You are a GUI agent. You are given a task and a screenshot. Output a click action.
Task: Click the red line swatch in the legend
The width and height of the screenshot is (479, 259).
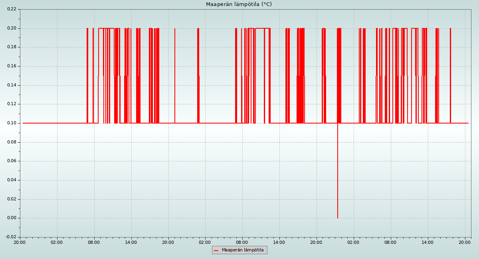coord(216,250)
